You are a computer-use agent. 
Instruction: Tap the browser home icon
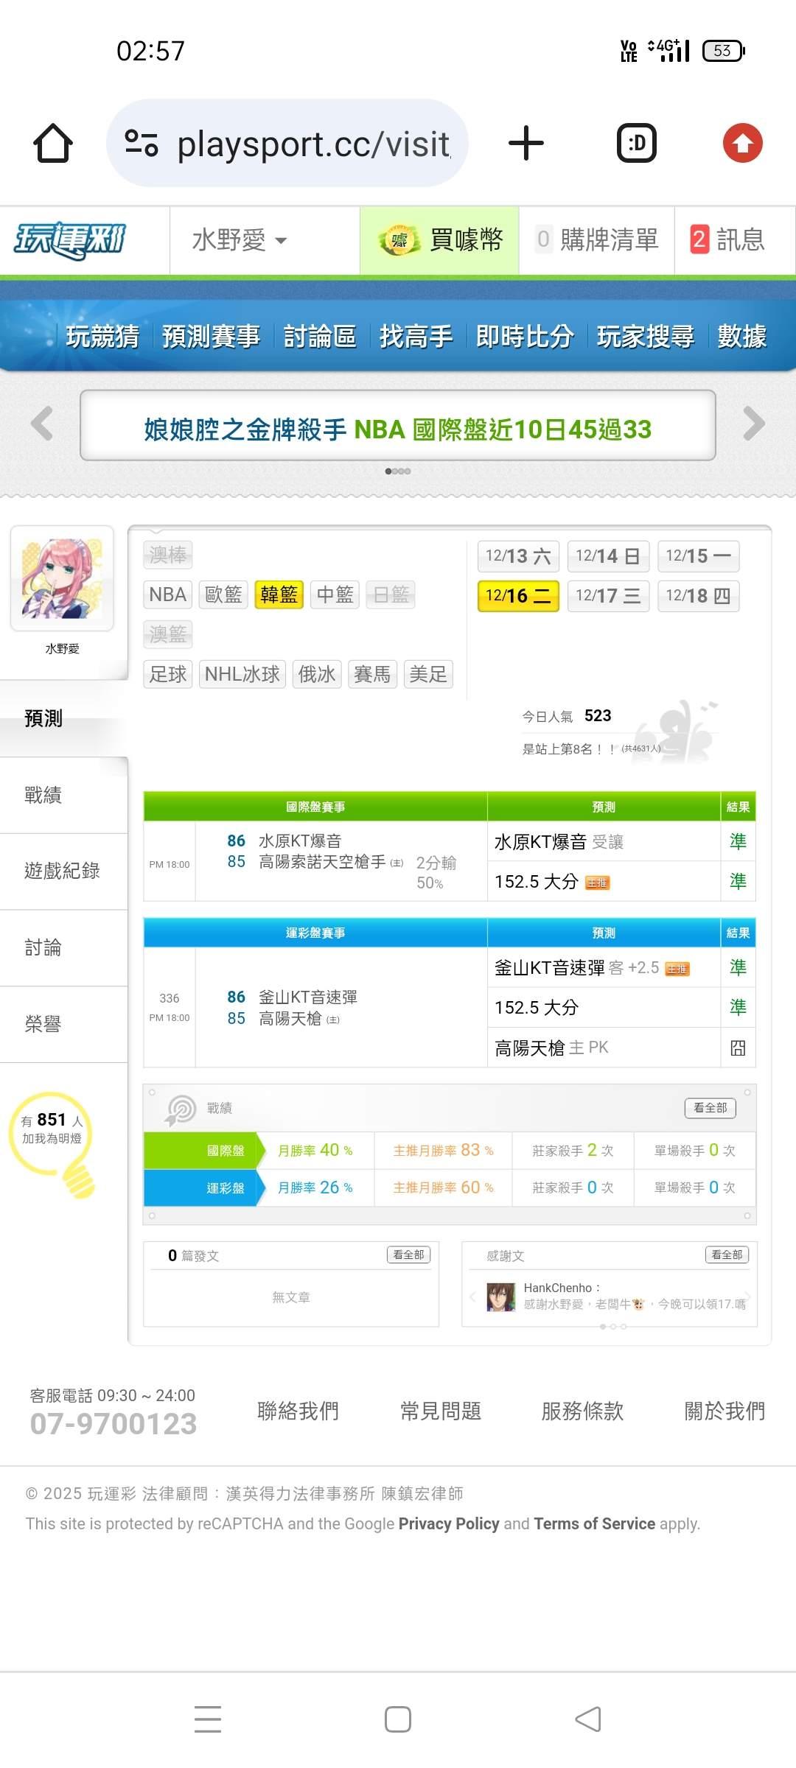[x=53, y=143]
